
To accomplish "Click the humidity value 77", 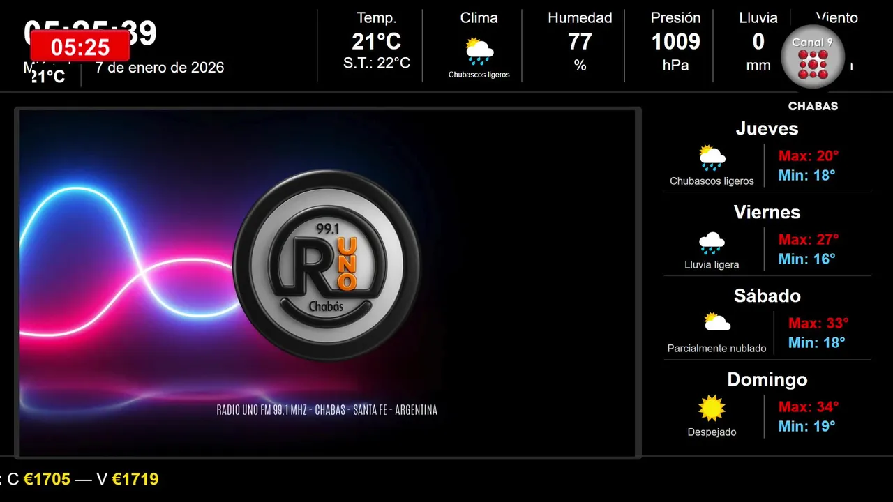I will coord(580,42).
